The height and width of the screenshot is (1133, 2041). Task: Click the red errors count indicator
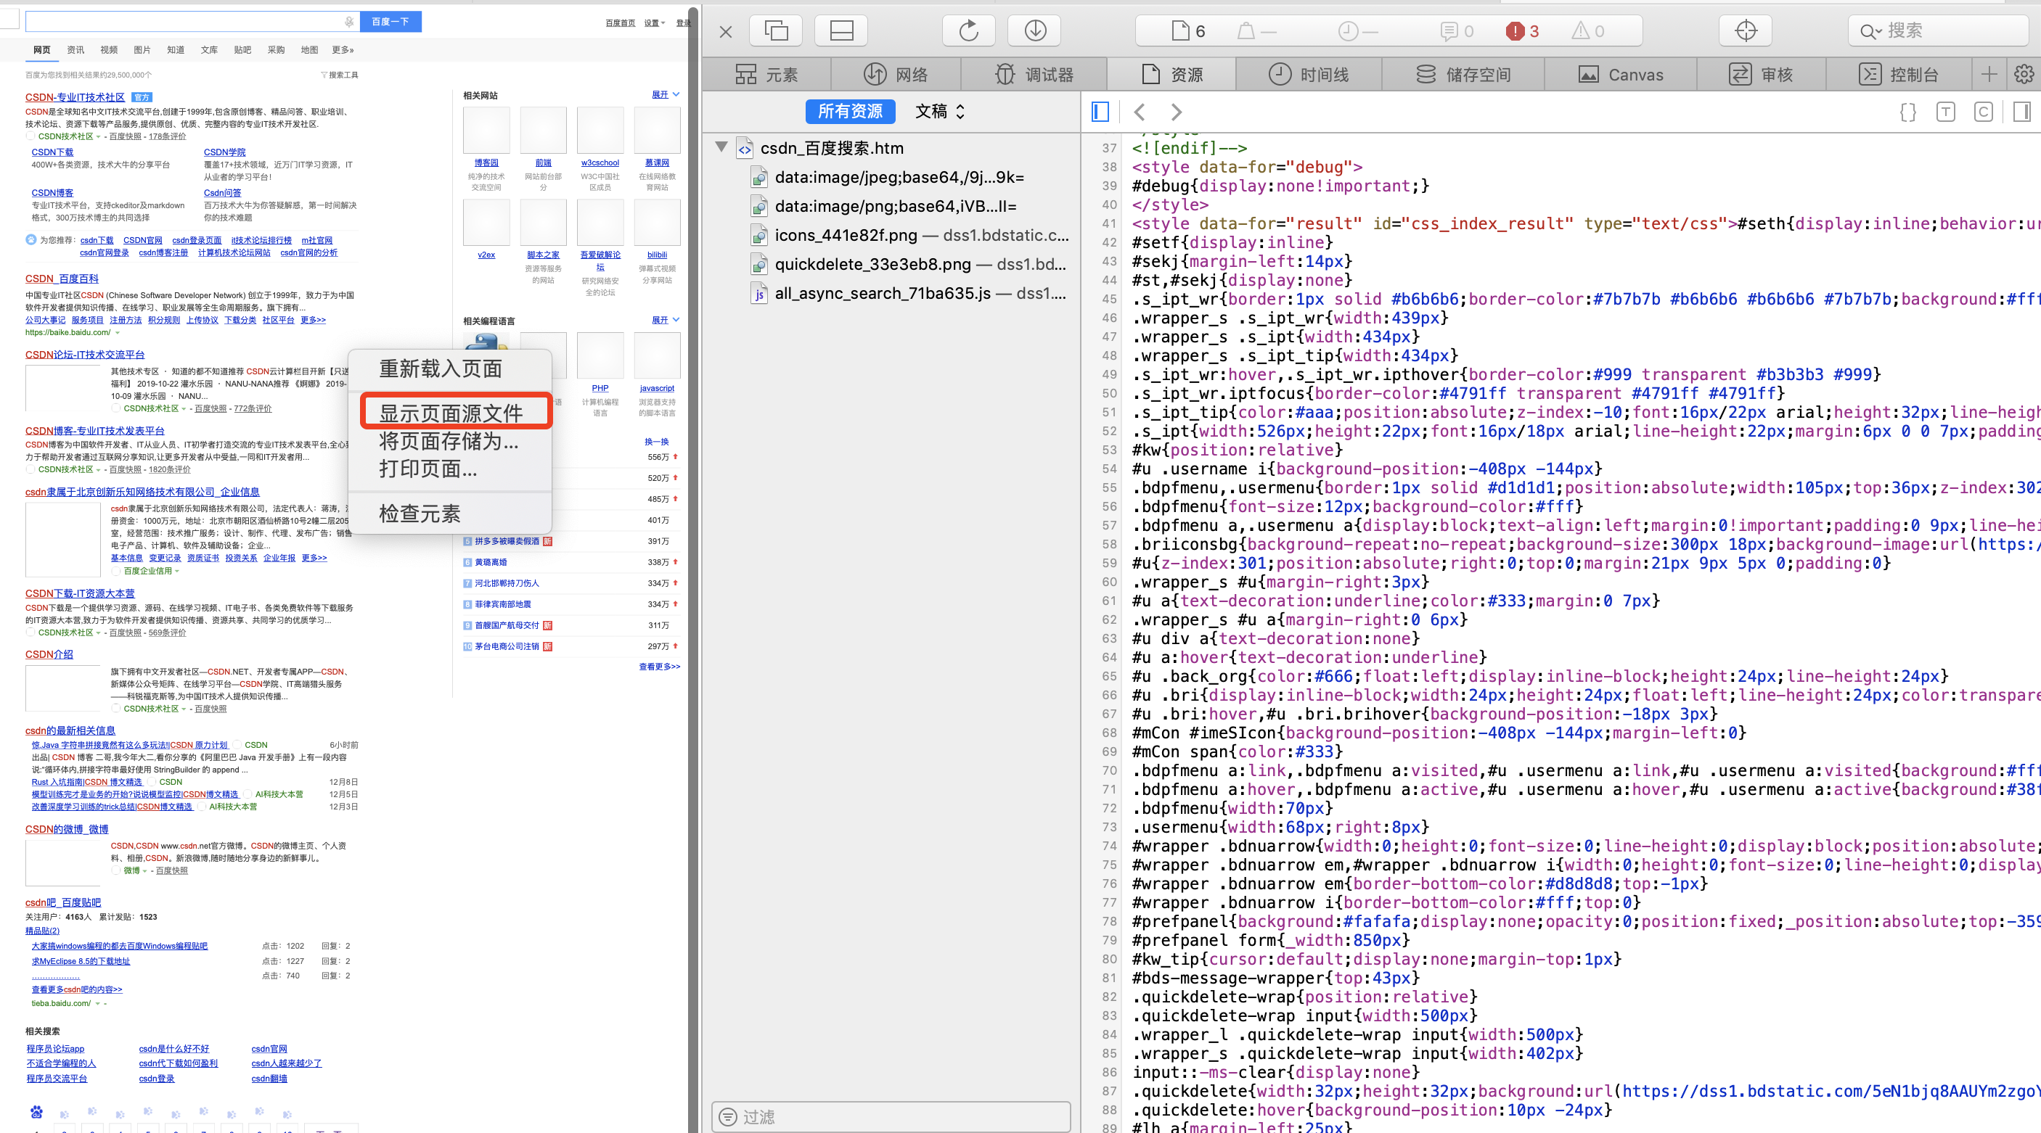point(1523,31)
